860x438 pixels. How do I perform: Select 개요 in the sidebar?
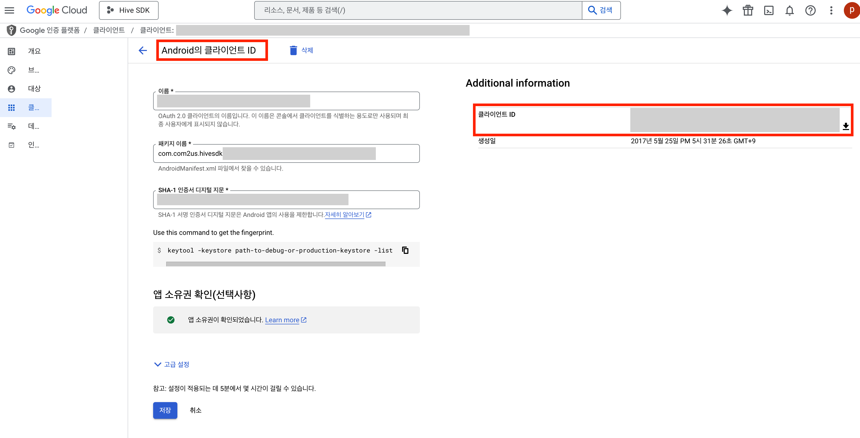coord(34,51)
